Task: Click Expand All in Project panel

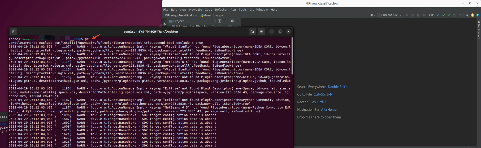Action: click(x=220, y=21)
